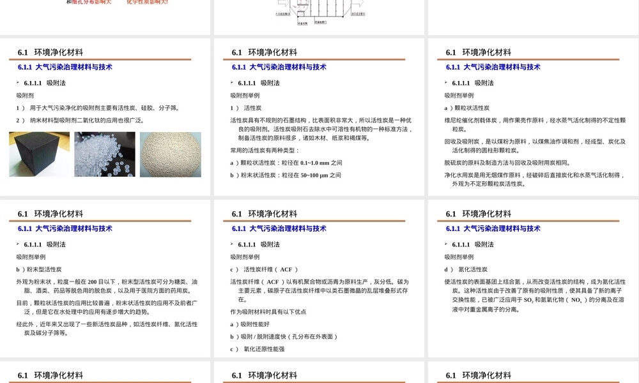Click the heading 'a) 颗粒状活性炭'
This screenshot has width=639, height=383.
pos(466,108)
